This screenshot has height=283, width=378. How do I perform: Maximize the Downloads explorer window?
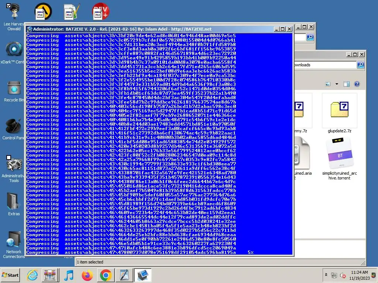355,55
